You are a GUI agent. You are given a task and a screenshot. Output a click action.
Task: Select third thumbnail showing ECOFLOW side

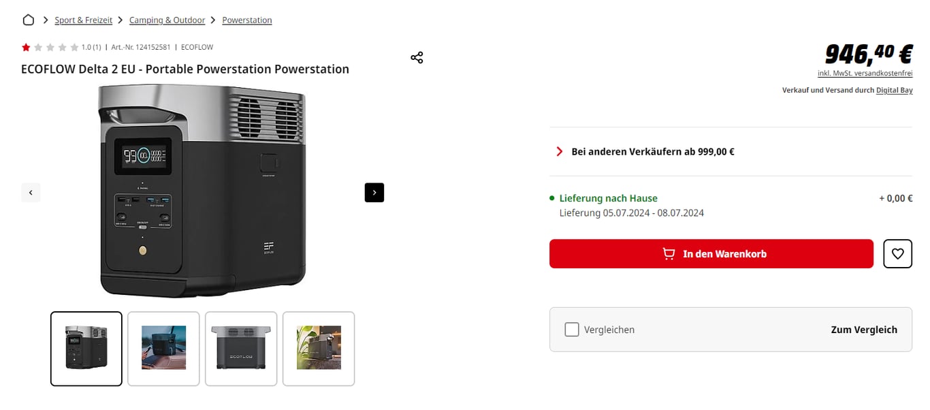[241, 348]
